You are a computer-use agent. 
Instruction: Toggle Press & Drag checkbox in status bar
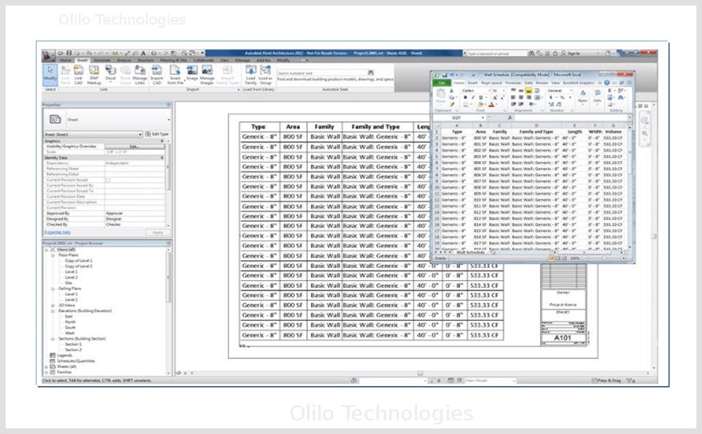(594, 381)
